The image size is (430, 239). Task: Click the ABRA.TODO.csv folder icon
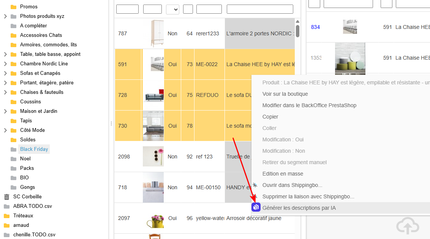6,206
